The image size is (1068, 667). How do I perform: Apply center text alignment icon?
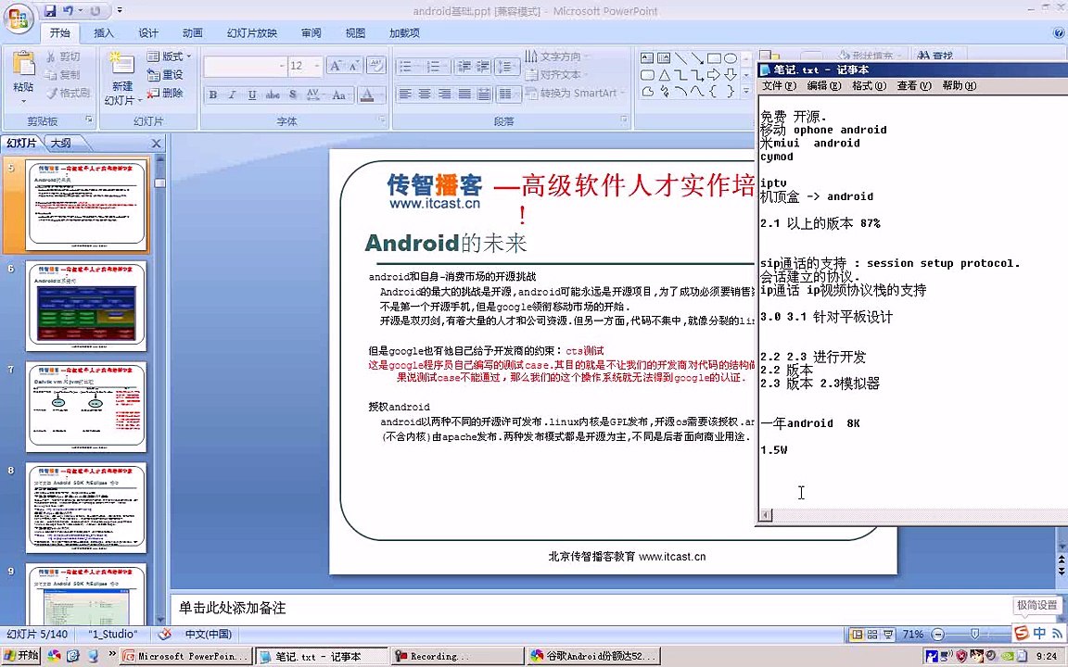[x=425, y=94]
